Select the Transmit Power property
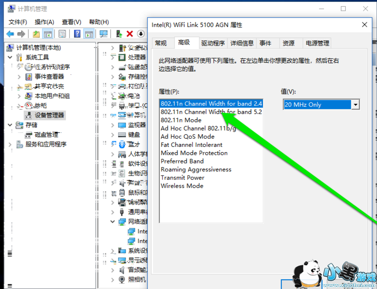The width and height of the screenshot is (377, 289). (182, 178)
